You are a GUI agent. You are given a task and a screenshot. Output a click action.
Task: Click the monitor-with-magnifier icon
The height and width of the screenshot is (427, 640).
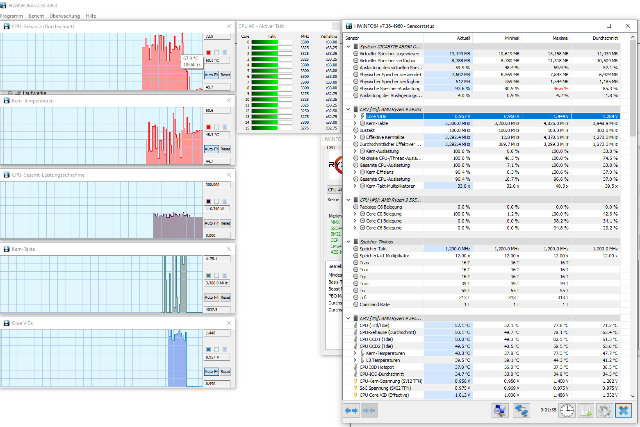(500, 410)
